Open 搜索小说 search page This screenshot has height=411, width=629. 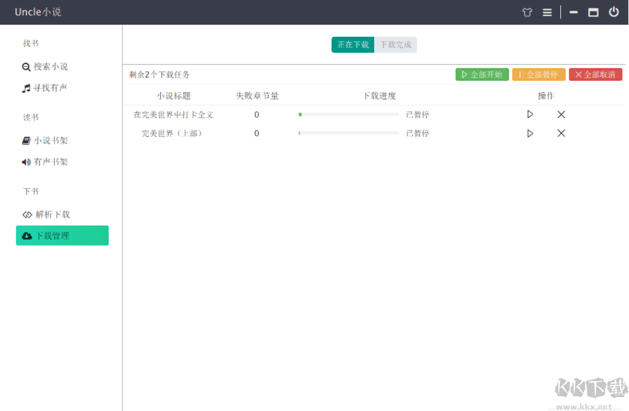coord(45,67)
